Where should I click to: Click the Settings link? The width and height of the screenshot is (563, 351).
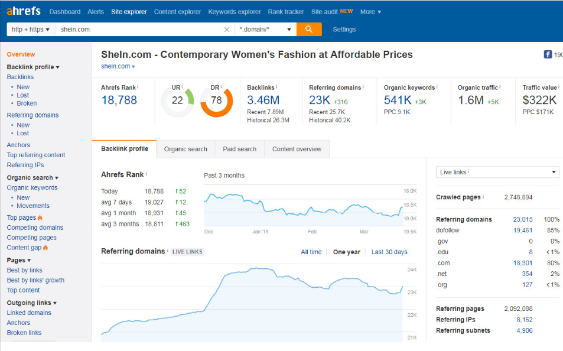tap(344, 30)
